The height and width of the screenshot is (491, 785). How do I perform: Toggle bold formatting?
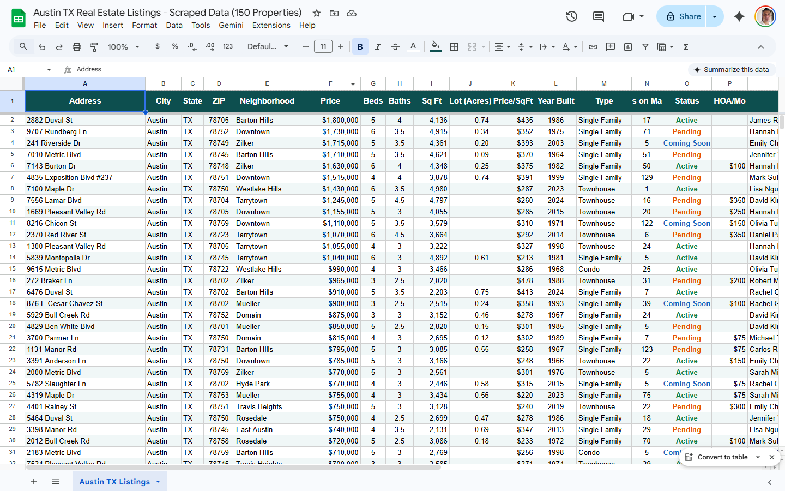click(x=360, y=46)
